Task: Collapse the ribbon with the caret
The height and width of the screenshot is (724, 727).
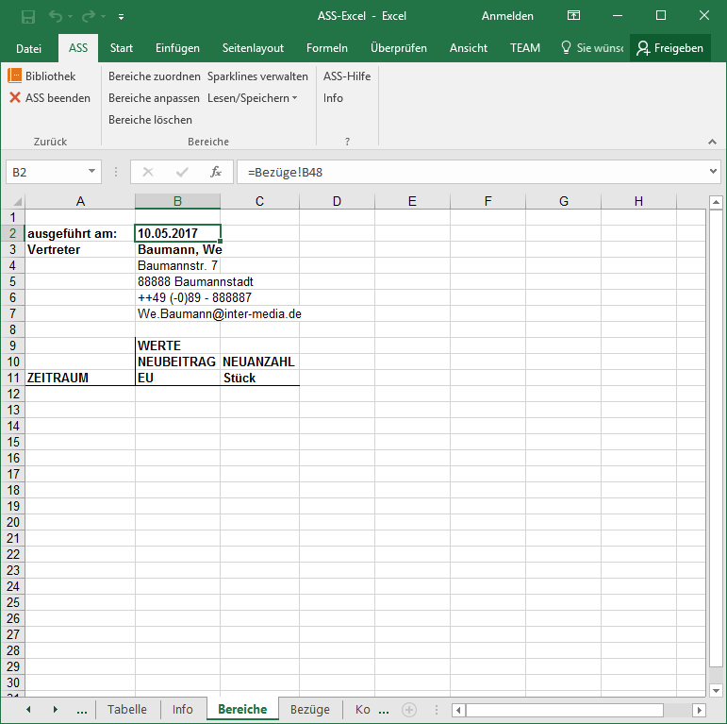Action: click(712, 142)
